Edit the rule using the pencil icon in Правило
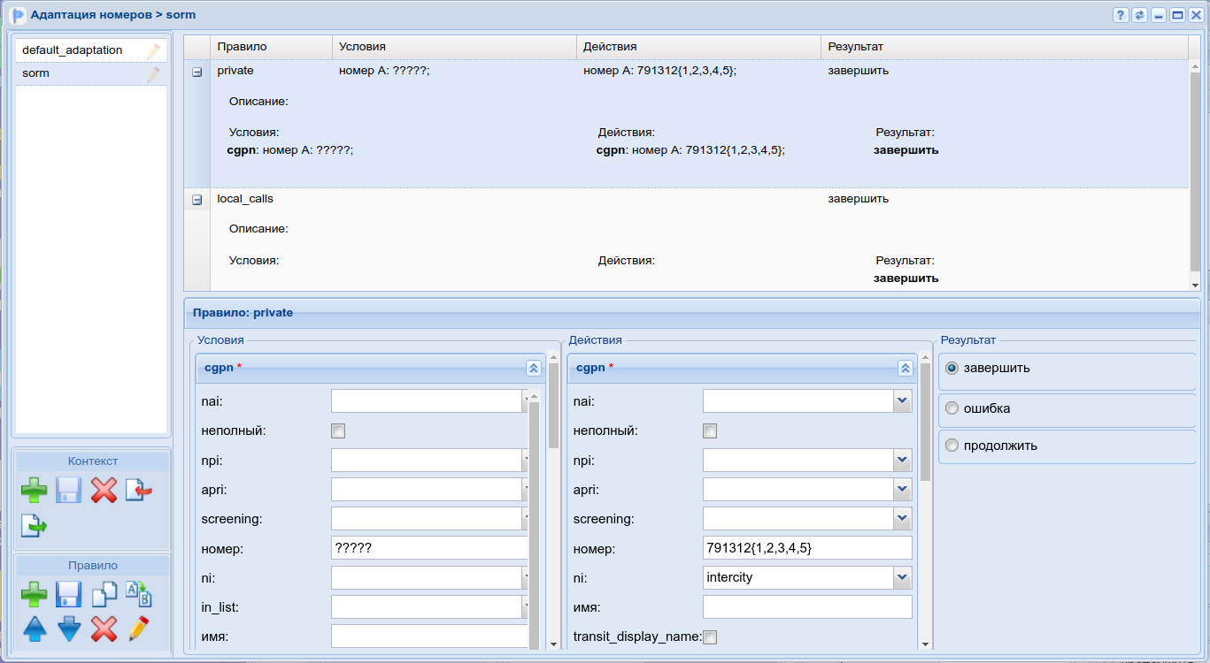Screen dimensions: 1210x663 tap(138, 629)
